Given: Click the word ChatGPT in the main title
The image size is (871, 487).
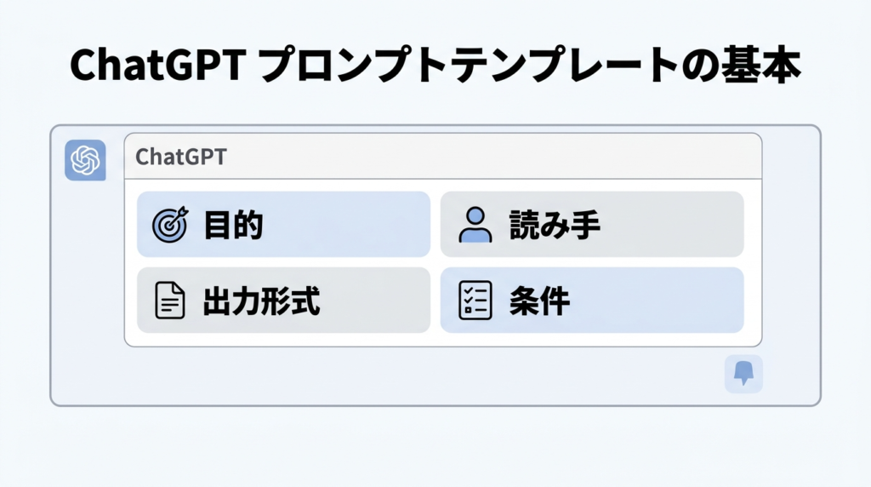Looking at the screenshot, I should pyautogui.click(x=157, y=66).
